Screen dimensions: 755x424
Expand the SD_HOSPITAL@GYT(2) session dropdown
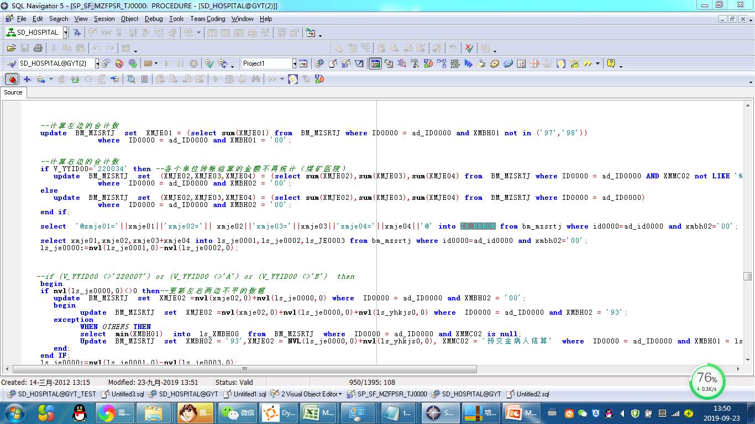coord(97,63)
